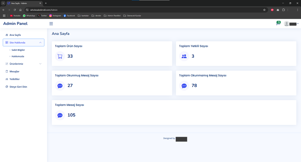
Task: Open Yetkililer in the sidebar
Action: click(14, 79)
